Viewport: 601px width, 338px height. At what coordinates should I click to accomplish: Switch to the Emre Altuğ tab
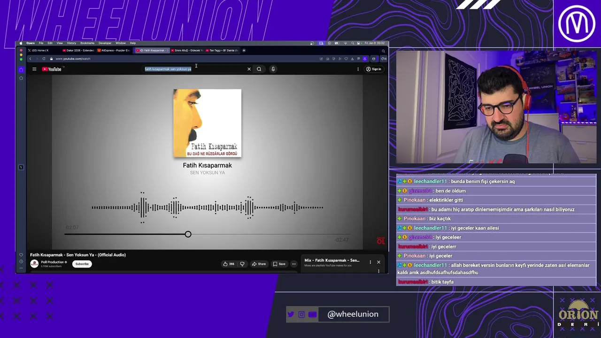[187, 50]
